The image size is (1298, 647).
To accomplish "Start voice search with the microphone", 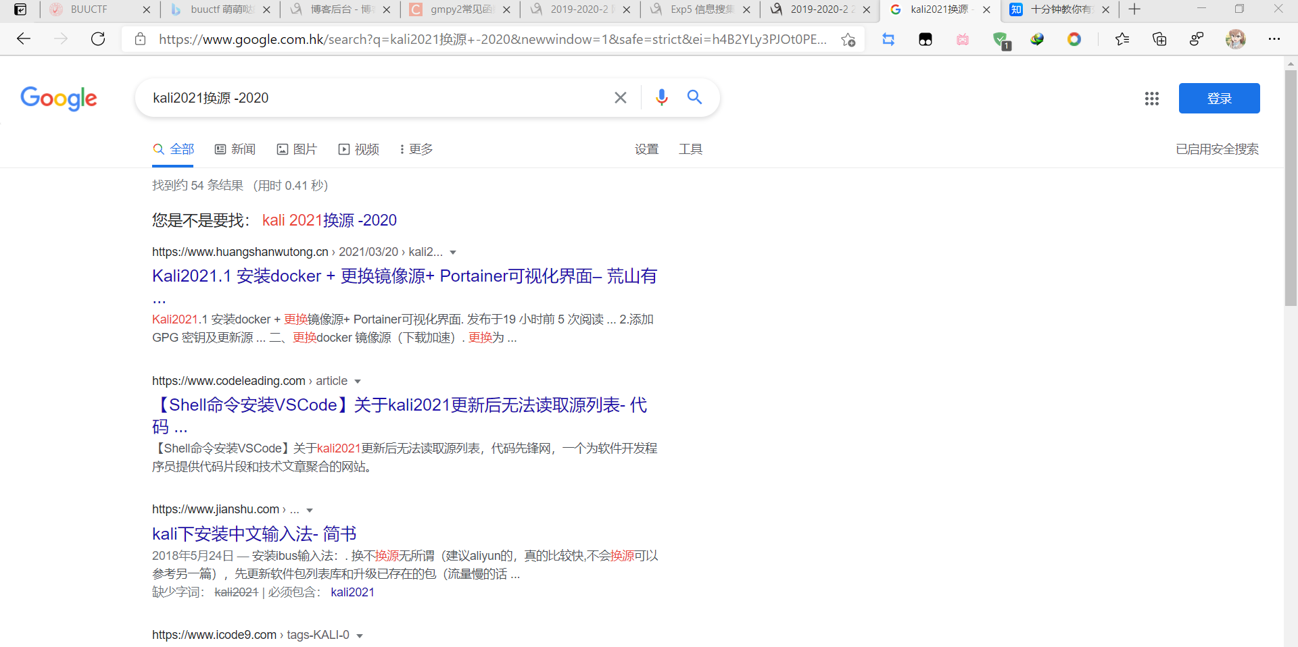I will 662,98.
